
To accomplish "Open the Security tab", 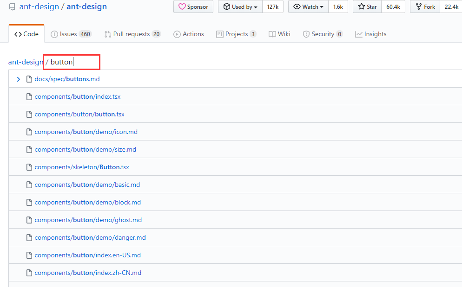I will [x=323, y=34].
